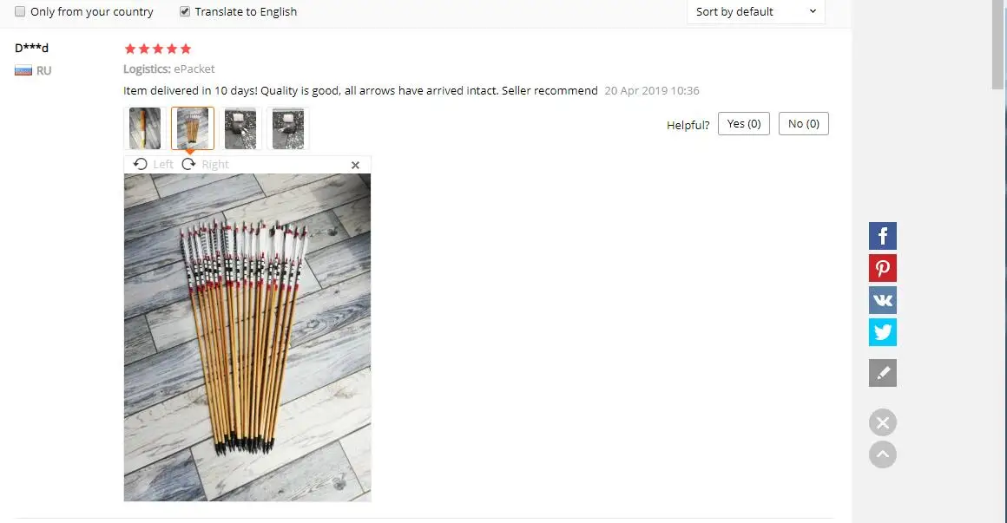Image resolution: width=1007 pixels, height=523 pixels.
Task: Rotate the photo right
Action: coord(206,164)
